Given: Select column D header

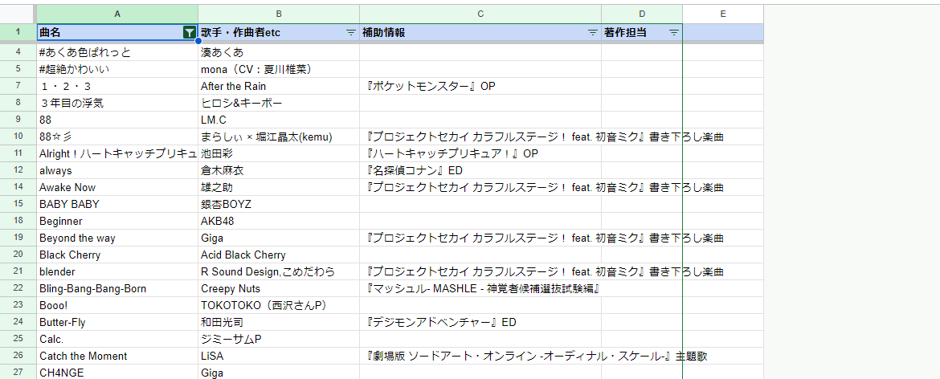Looking at the screenshot, I should (x=642, y=13).
